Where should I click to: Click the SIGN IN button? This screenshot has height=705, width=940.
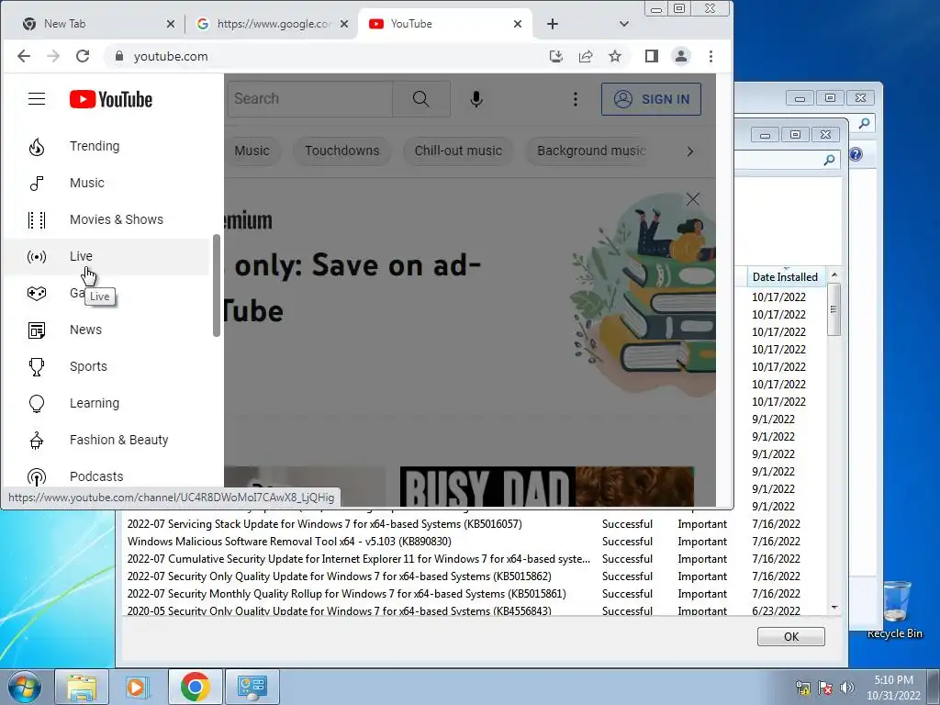pos(651,99)
